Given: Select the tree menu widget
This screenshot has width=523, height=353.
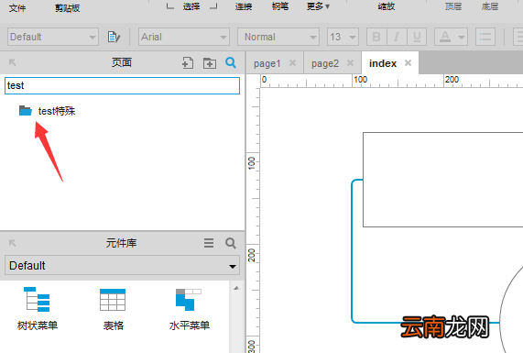Looking at the screenshot, I should pyautogui.click(x=37, y=308).
